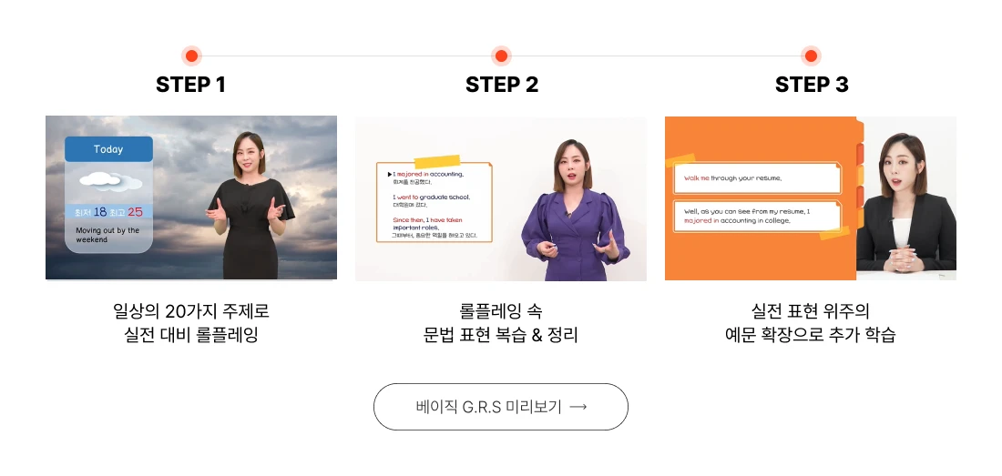Click the red dot above STEP 1
Screen dimensions: 1002x476
(191, 56)
